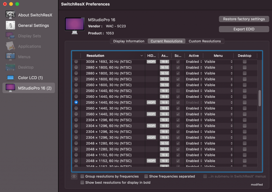The width and height of the screenshot is (272, 192).
Task: Open Active dropdown for 3008 × 1692, 30 Hz
Action: [194, 62]
